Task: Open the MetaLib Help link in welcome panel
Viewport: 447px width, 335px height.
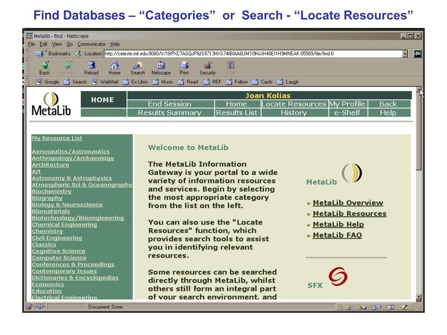Action: pos(338,225)
